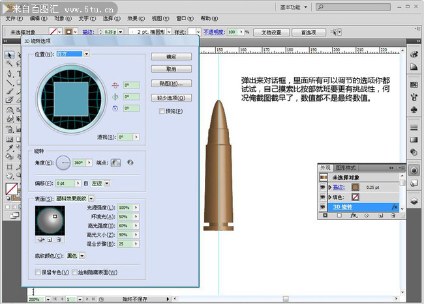Enable the 预览 (Preview) checkbox

coord(162,111)
